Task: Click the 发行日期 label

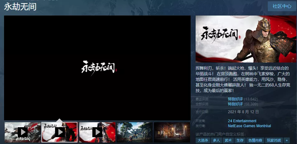Action: 202,112
